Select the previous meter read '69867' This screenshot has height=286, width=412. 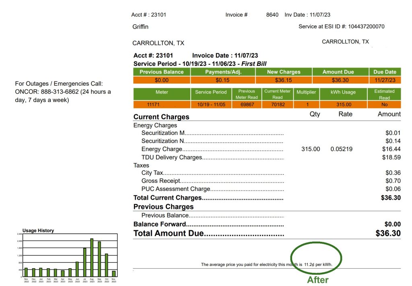[247, 104]
